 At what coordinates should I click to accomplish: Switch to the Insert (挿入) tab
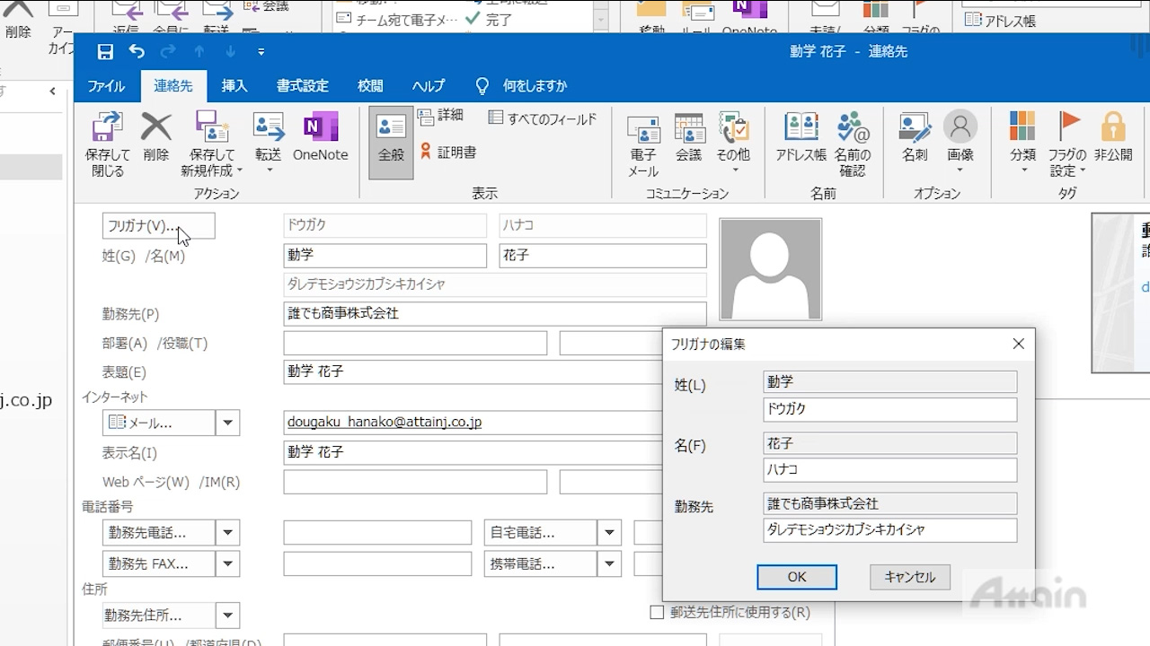[234, 86]
